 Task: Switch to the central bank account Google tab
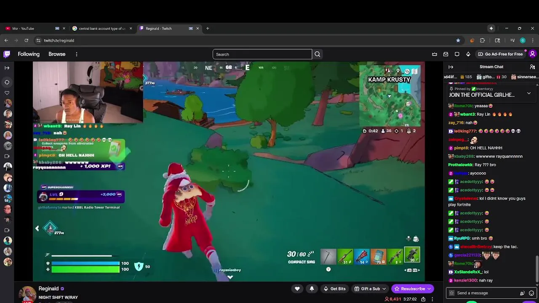click(x=102, y=28)
